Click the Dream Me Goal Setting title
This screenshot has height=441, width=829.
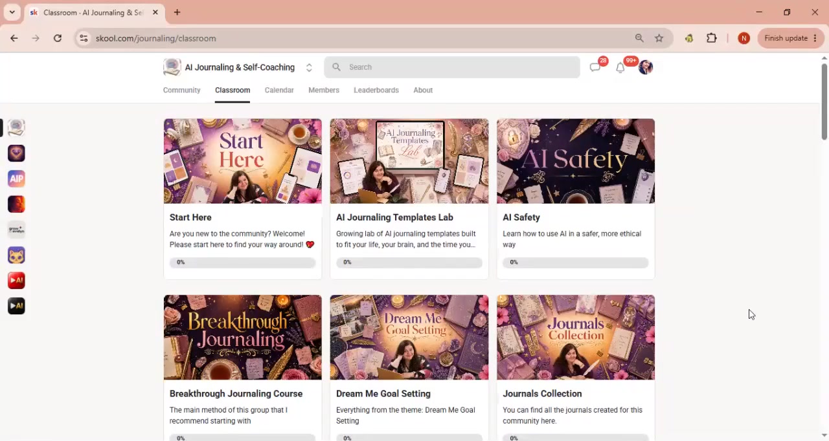coord(383,393)
